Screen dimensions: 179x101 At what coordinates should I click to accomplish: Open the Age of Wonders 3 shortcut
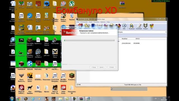pyautogui.click(x=38, y=53)
